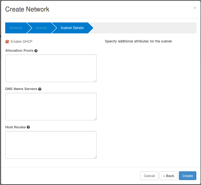Click inside the DNS Name Servers text area
The width and height of the screenshot is (201, 185).
point(51,106)
